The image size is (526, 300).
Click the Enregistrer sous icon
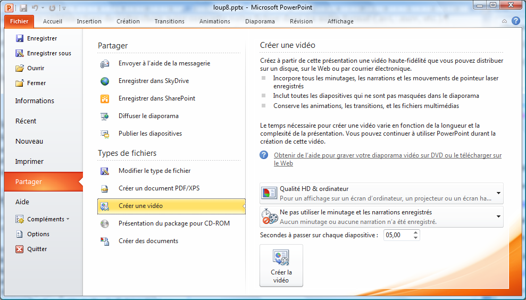[20, 53]
